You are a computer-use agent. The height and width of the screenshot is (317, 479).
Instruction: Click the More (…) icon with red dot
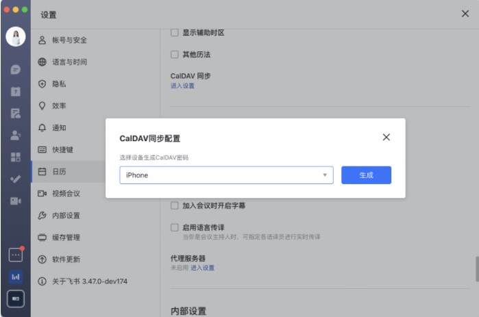point(16,255)
